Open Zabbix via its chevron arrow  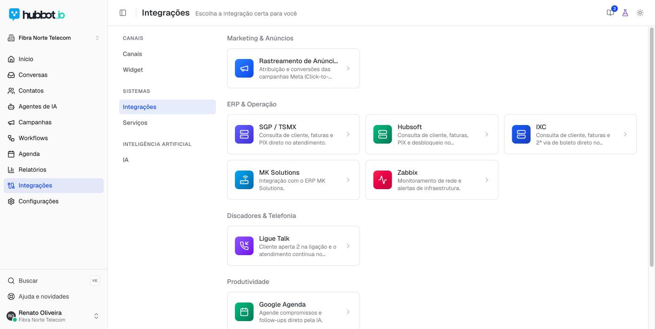click(x=487, y=180)
